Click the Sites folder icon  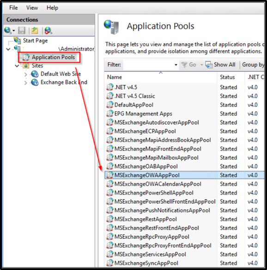26,66
